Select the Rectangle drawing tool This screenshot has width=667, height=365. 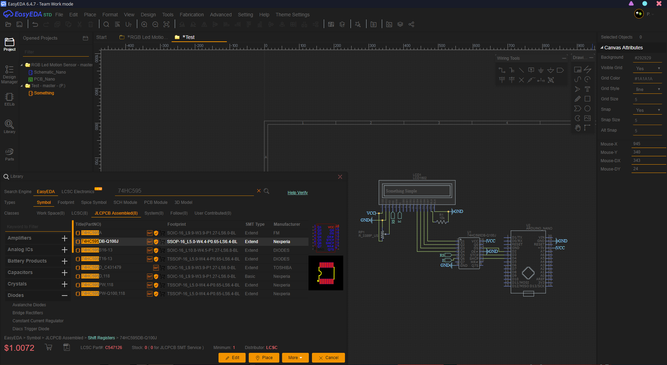tap(587, 99)
